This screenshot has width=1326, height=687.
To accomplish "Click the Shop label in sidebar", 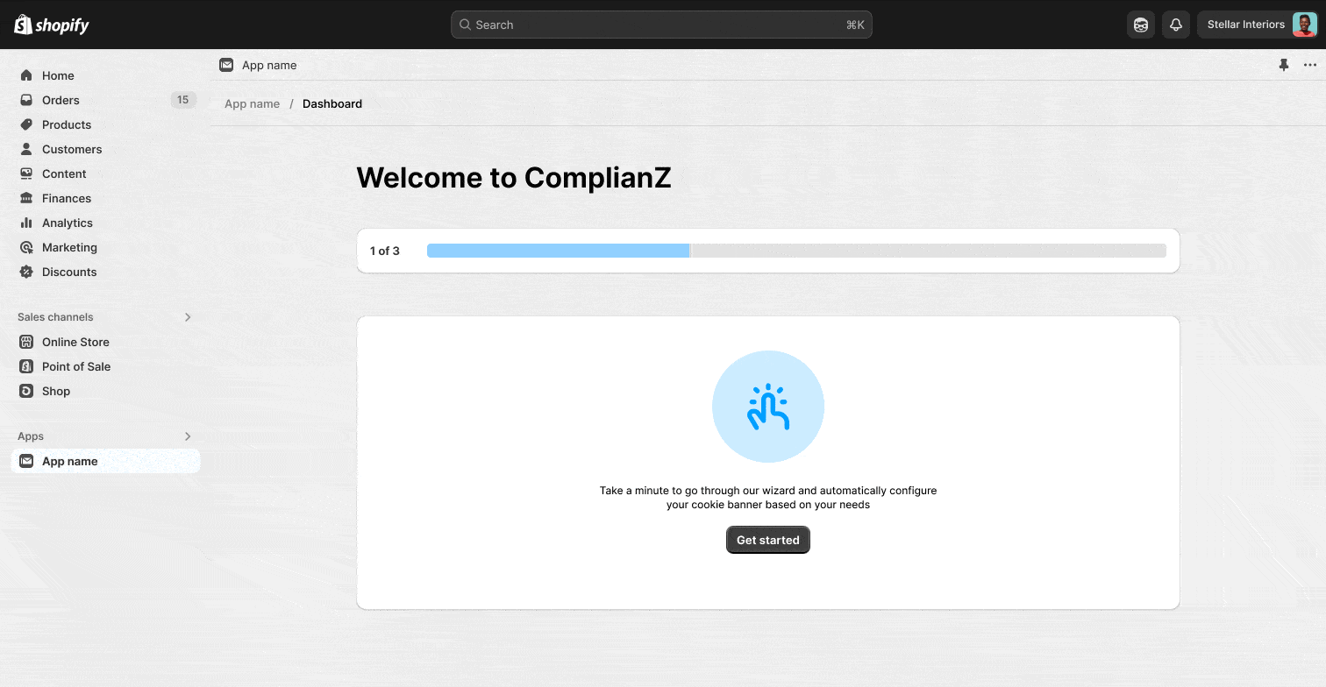I will pos(56,391).
